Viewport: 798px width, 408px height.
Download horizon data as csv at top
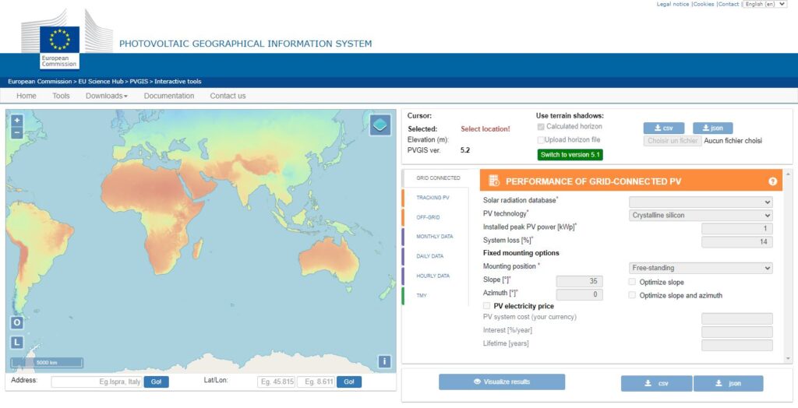[664, 128]
